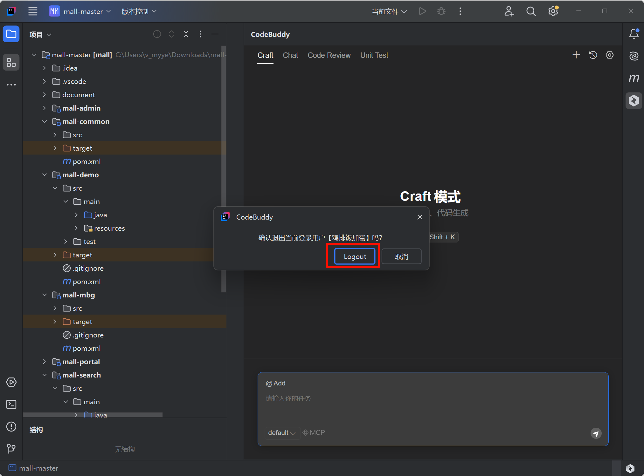Image resolution: width=644 pixels, height=476 pixels.
Task: Click the task input field 请输入你的任务
Action: pyautogui.click(x=350, y=398)
